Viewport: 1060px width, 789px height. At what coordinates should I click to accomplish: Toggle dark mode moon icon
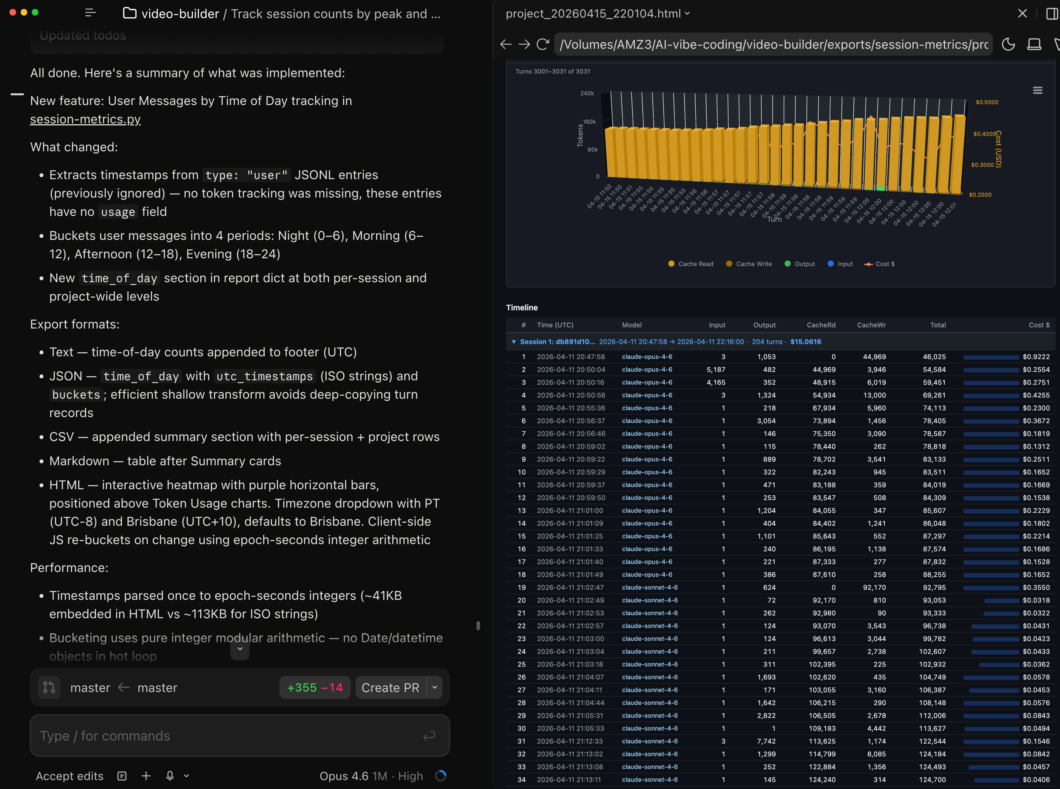click(x=1008, y=44)
